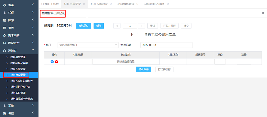Click the 材料类别 column header
267x117 pixels.
pyautogui.click(x=173, y=55)
